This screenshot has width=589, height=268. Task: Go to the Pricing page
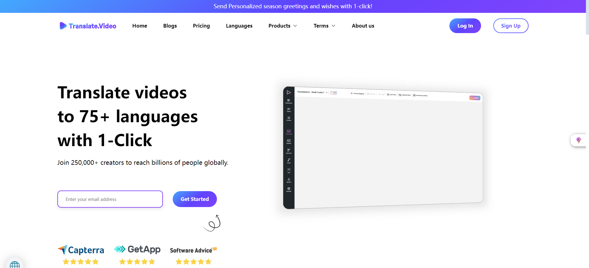201,26
